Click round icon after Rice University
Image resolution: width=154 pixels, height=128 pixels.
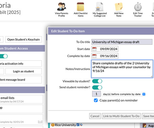[81, 124]
